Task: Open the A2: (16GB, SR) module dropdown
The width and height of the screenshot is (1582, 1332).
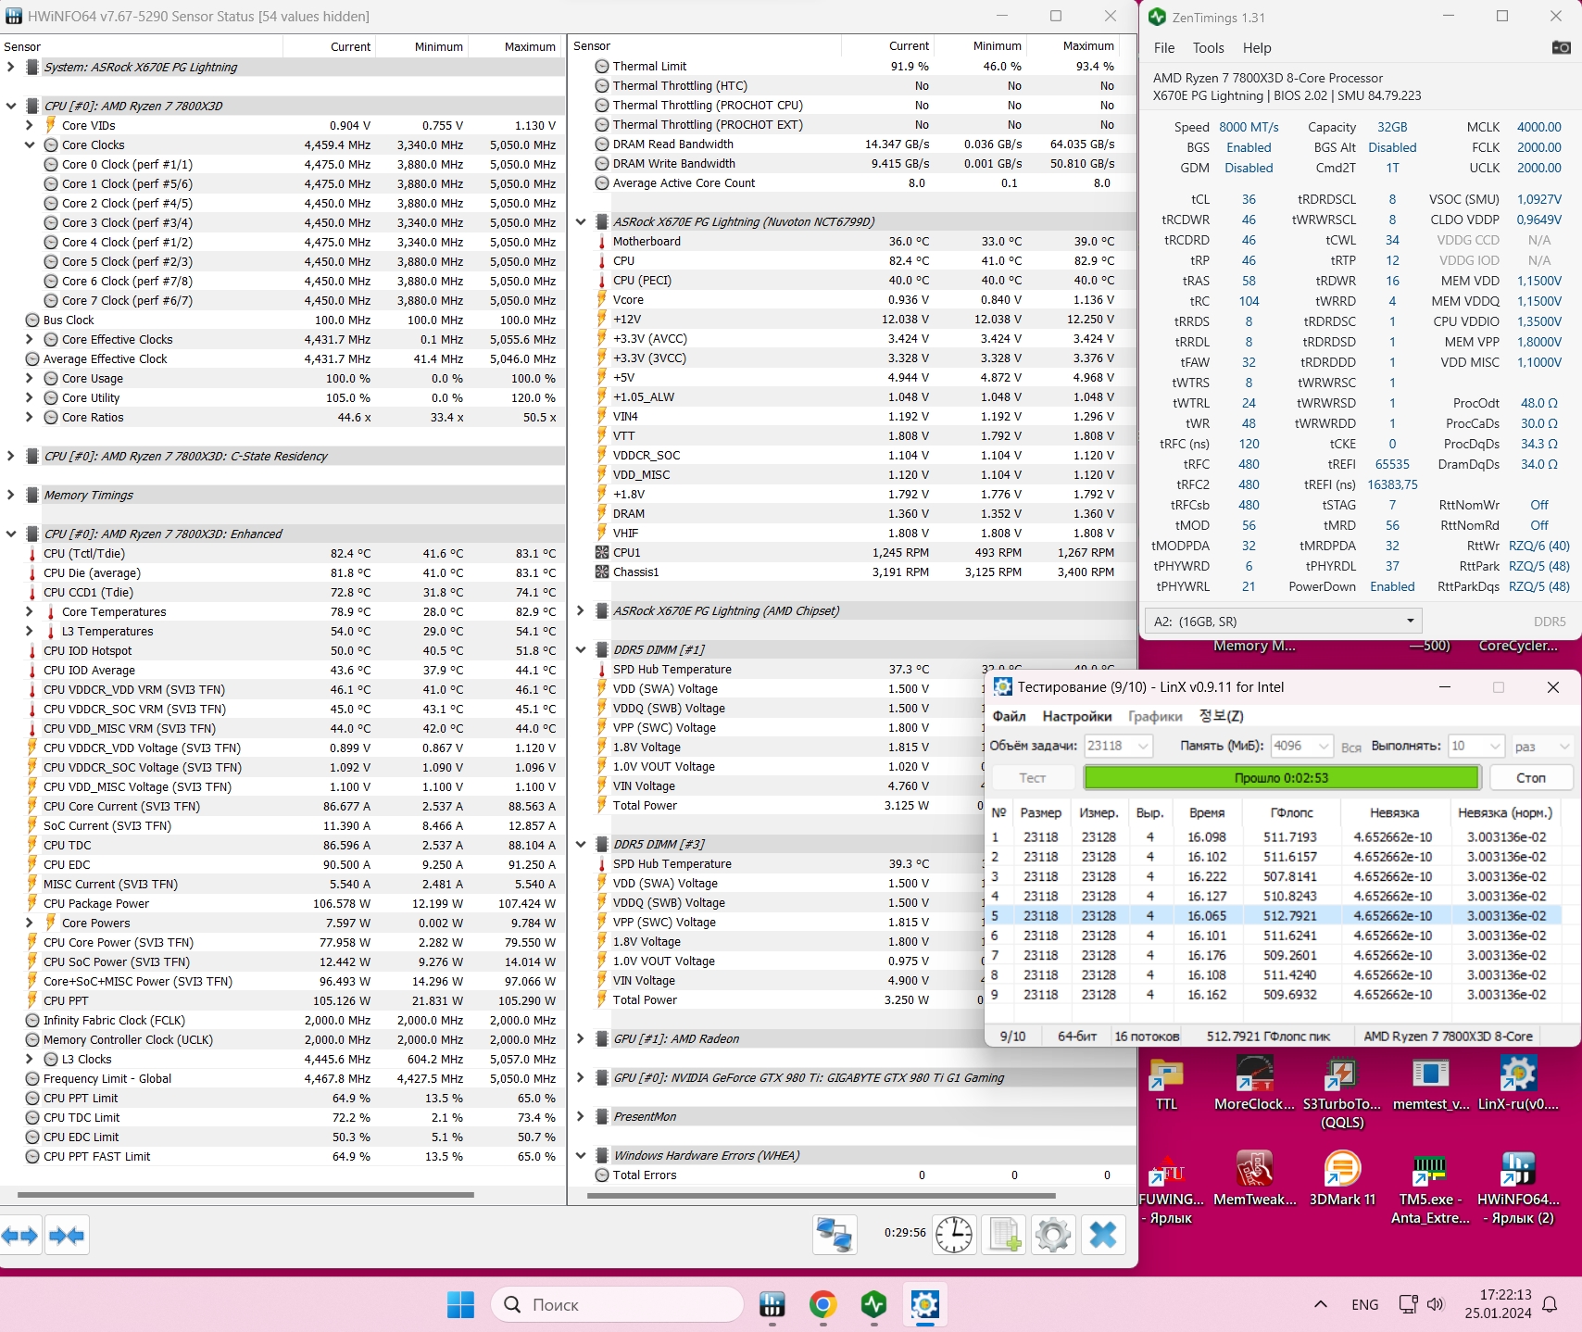Action: [x=1283, y=621]
